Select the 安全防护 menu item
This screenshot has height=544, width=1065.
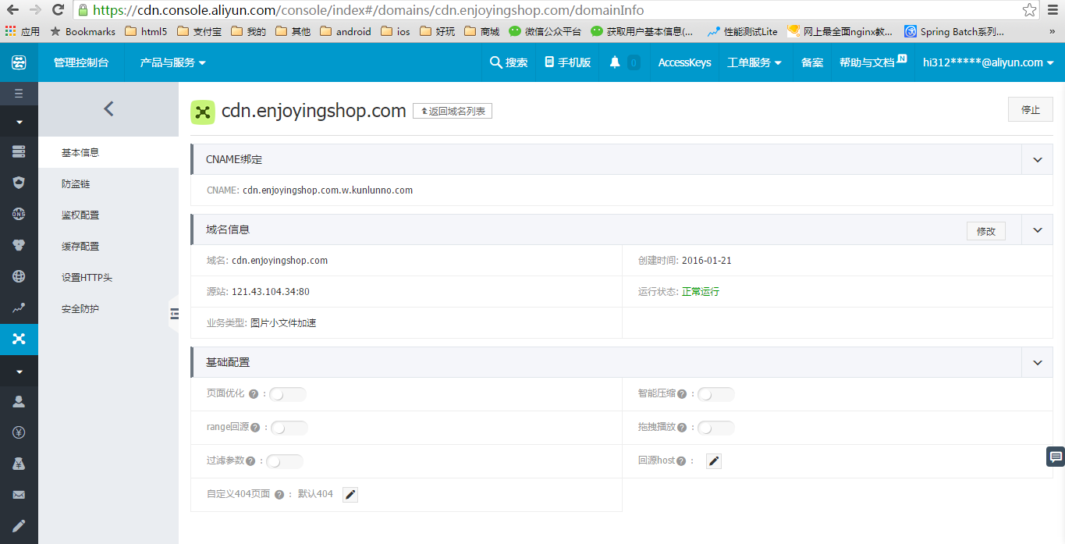coord(108,308)
